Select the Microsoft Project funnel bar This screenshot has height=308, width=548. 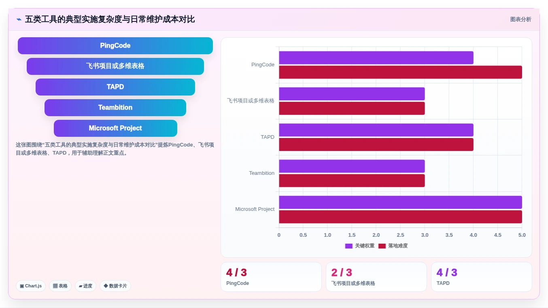(115, 128)
